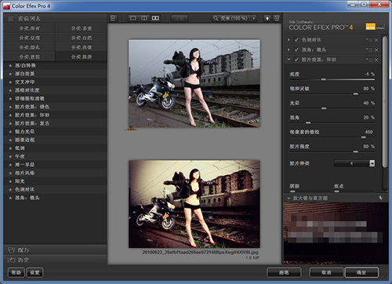The height and width of the screenshot is (284, 392).
Task: Favorite star next to 图像边框
Action: click(x=10, y=140)
